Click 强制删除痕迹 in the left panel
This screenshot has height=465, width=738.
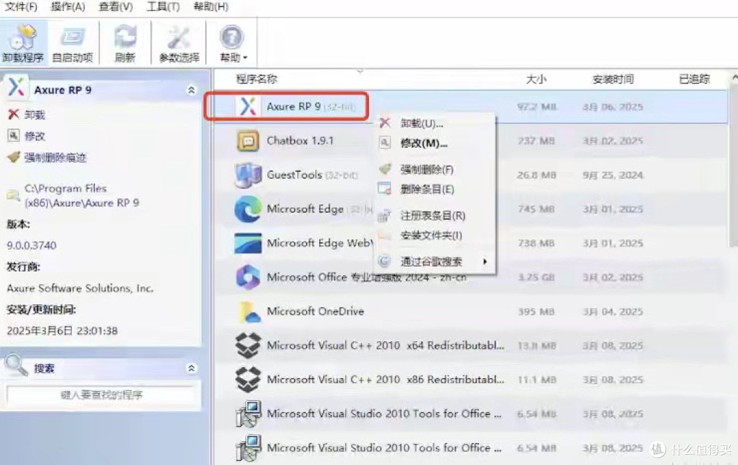click(55, 157)
